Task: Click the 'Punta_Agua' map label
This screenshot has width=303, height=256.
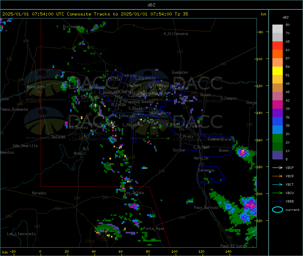Action: pos(154,228)
